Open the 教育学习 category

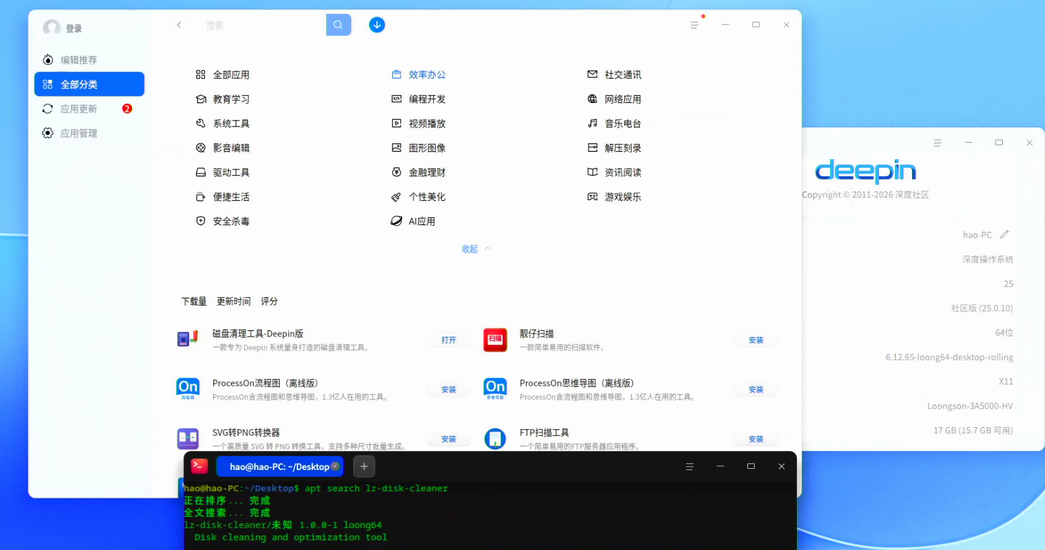(x=223, y=99)
